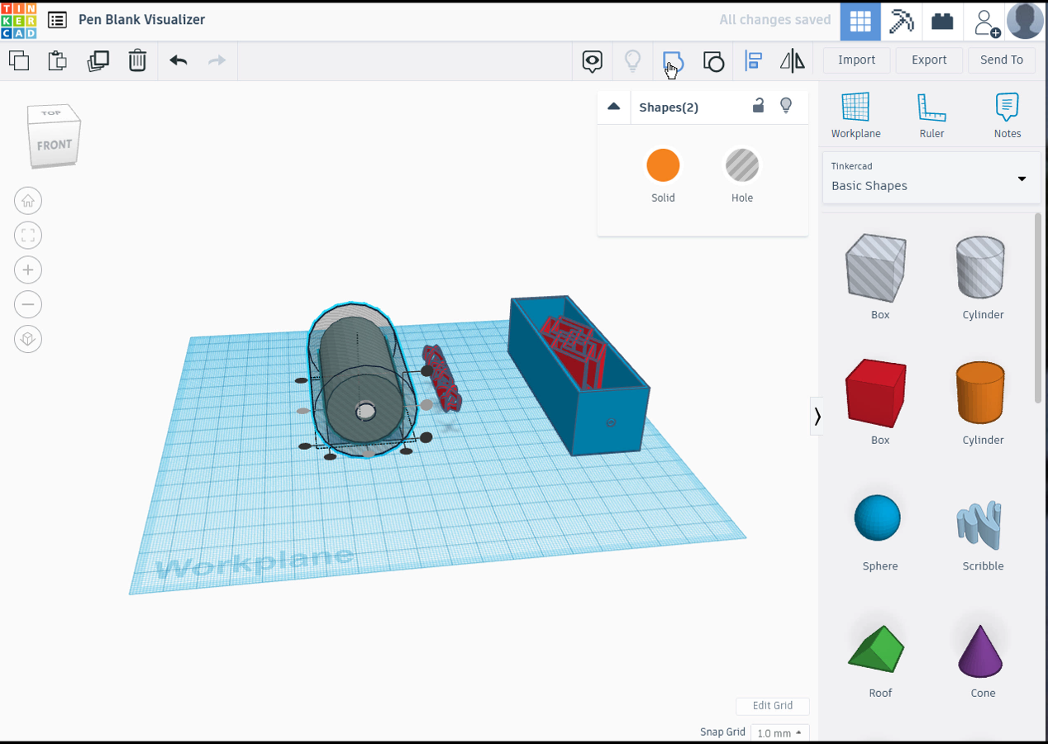Screen dimensions: 1048x744
Task: Open the Snap Grid 1.0 mm dropdown
Action: tap(779, 733)
